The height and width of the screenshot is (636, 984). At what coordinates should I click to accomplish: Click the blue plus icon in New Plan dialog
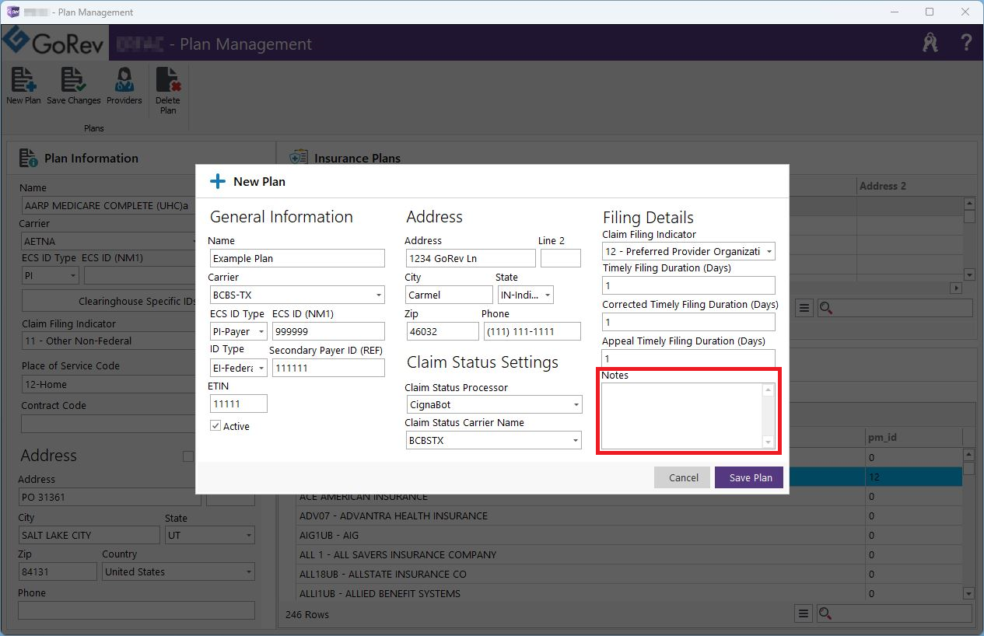coord(218,181)
